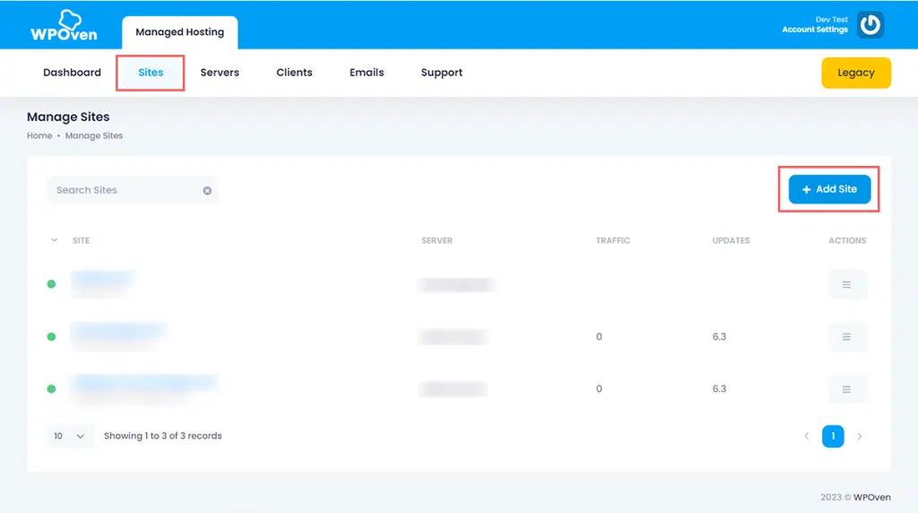
Task: Focus the Search Sites input field
Action: coord(133,190)
